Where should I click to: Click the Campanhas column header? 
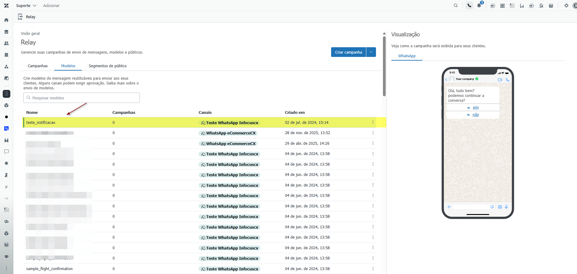124,112
